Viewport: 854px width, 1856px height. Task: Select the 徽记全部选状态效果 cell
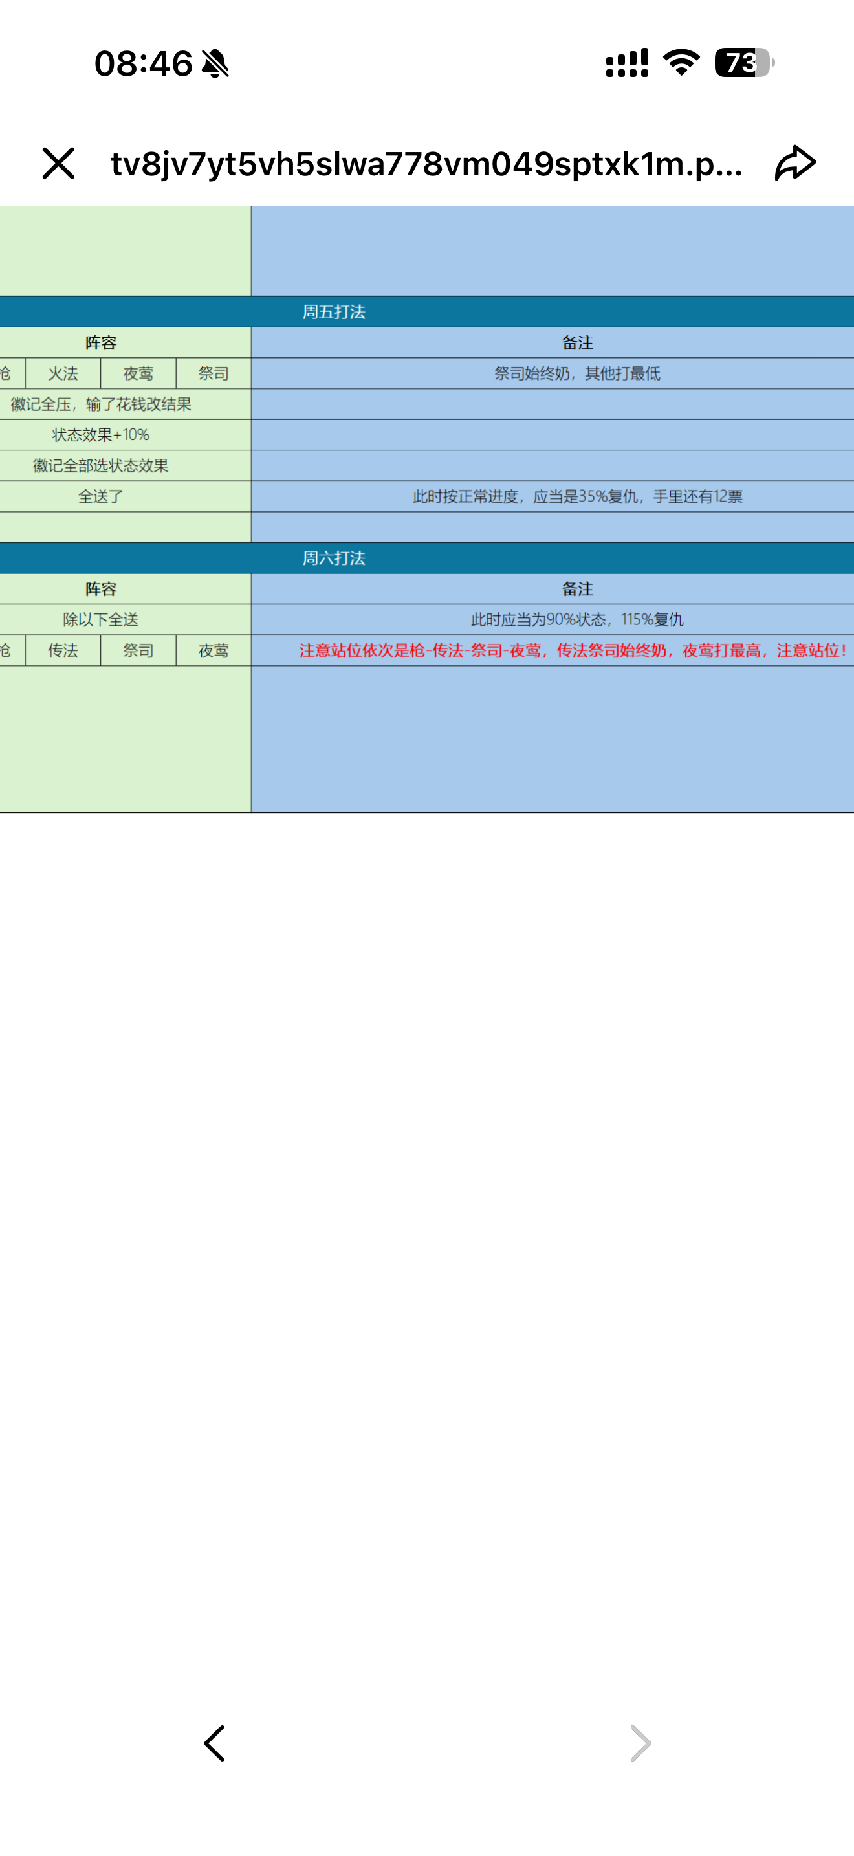click(x=101, y=466)
